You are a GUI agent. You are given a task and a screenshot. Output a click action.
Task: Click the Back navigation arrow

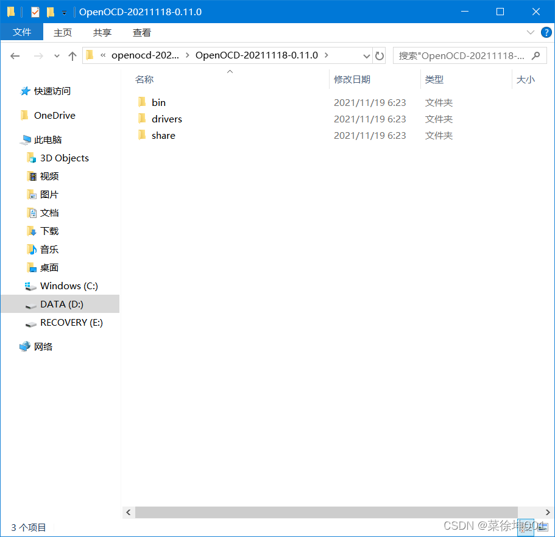pos(15,56)
